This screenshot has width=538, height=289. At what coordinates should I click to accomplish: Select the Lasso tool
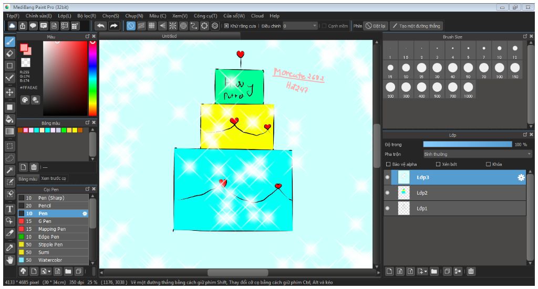click(9, 158)
